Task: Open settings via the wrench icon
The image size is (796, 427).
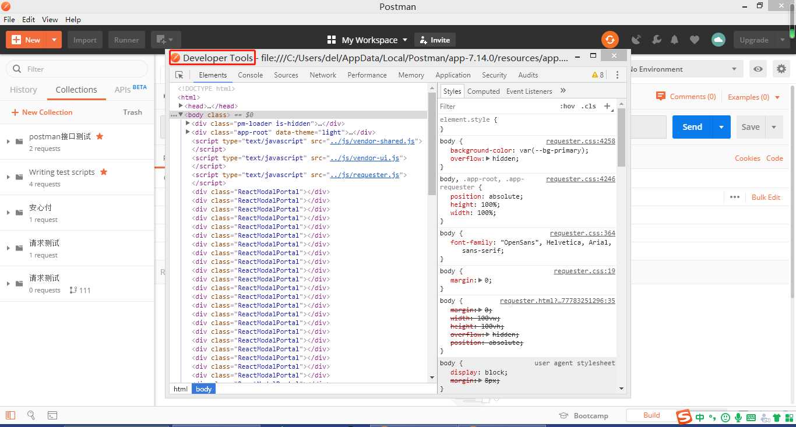Action: pyautogui.click(x=656, y=40)
